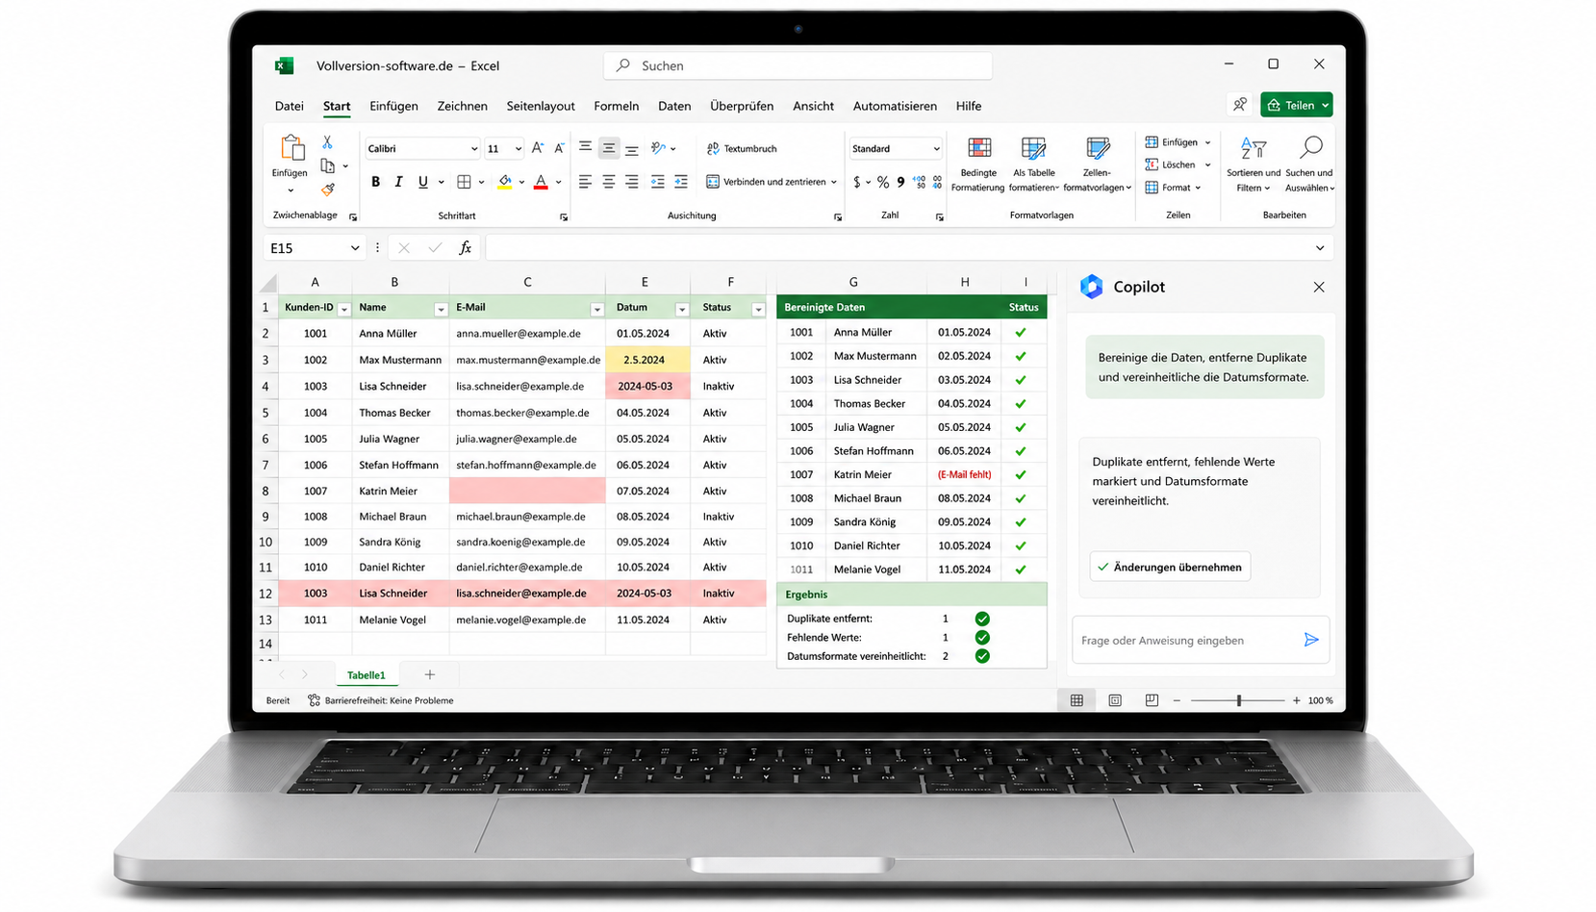This screenshot has height=912, width=1596.
Task: Expand the formula bar chevron
Action: [1319, 248]
